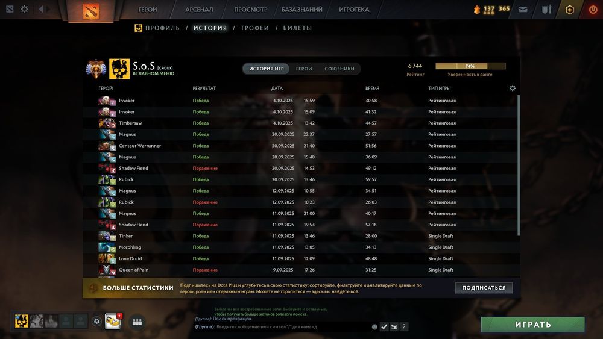Open the Dota Plus hexagon icon
This screenshot has width=603, height=339.
pos(570,10)
